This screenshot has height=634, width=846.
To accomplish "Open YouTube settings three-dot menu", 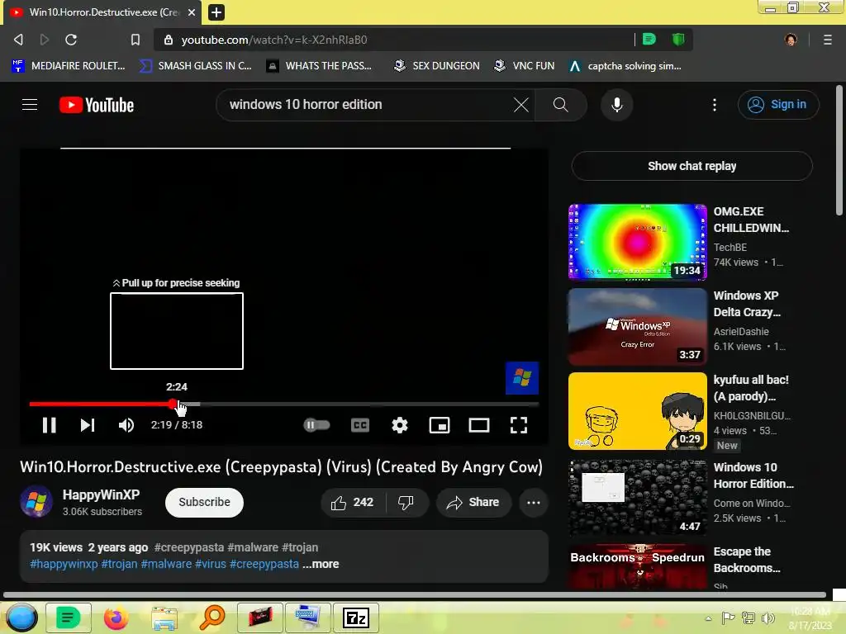I will (715, 105).
